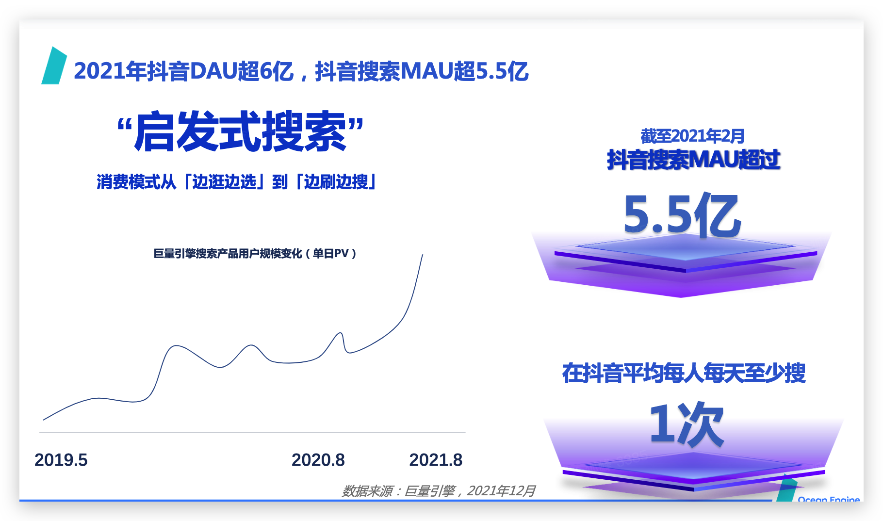Select the text 截至2021年2月
This screenshot has height=521, width=883.
point(692,136)
